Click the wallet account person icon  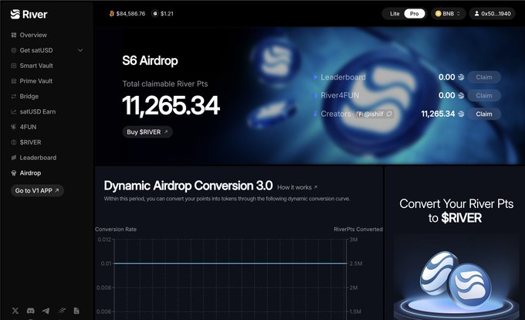tap(476, 14)
